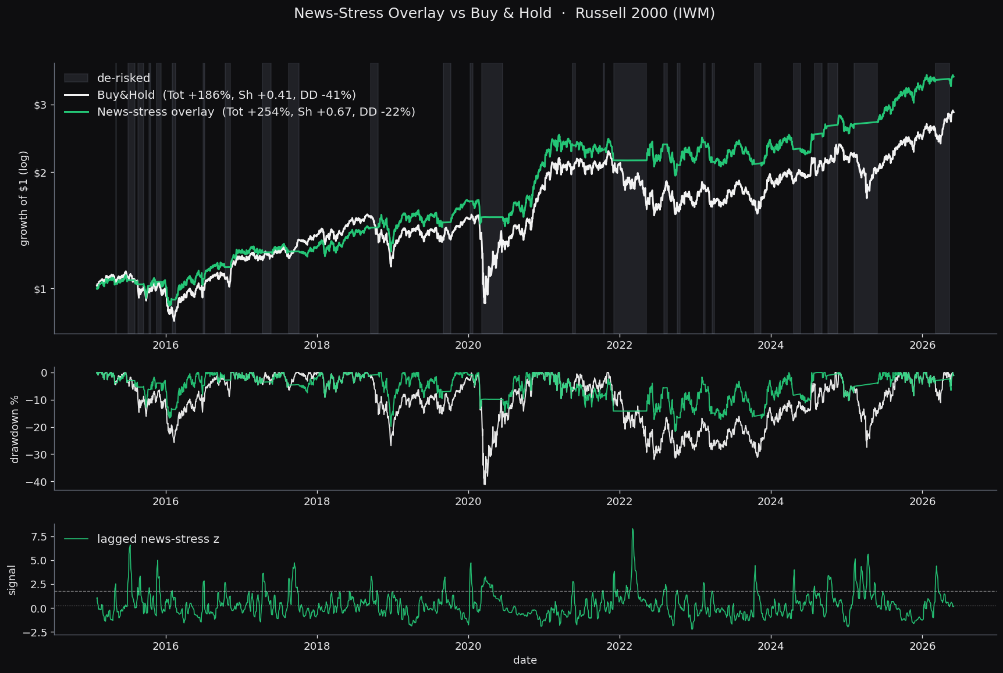The height and width of the screenshot is (673, 1003).
Task: Click the -20 drawdown tick label
Action: (x=36, y=427)
